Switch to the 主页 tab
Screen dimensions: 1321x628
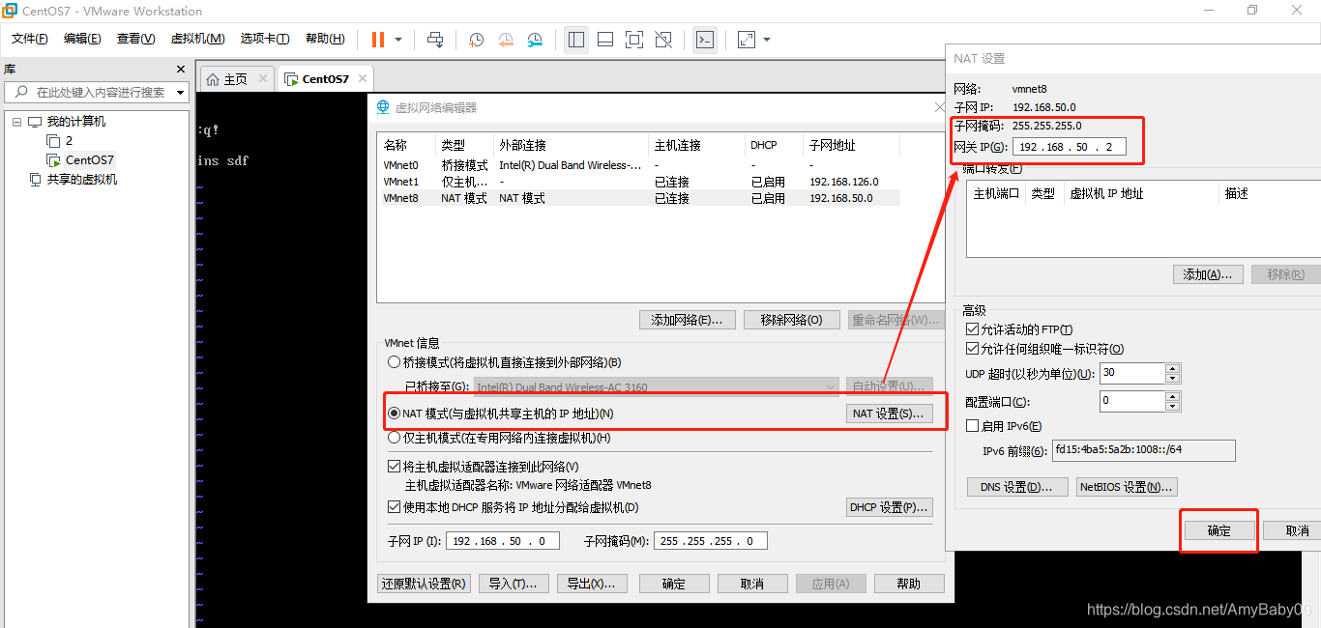click(x=226, y=79)
